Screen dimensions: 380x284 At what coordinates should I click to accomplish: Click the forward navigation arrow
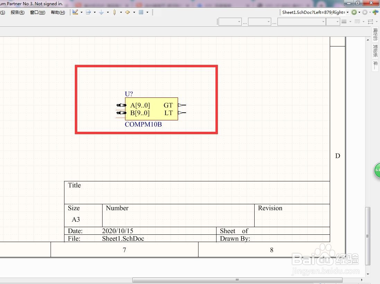click(364, 12)
